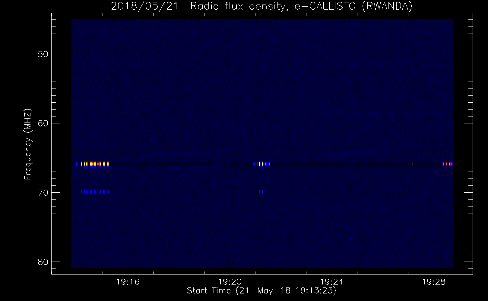Screen dimensions: 488x301
Task: Click the 'Start Time (21-May-18 19:13:23)' label
Action: click(x=261, y=291)
